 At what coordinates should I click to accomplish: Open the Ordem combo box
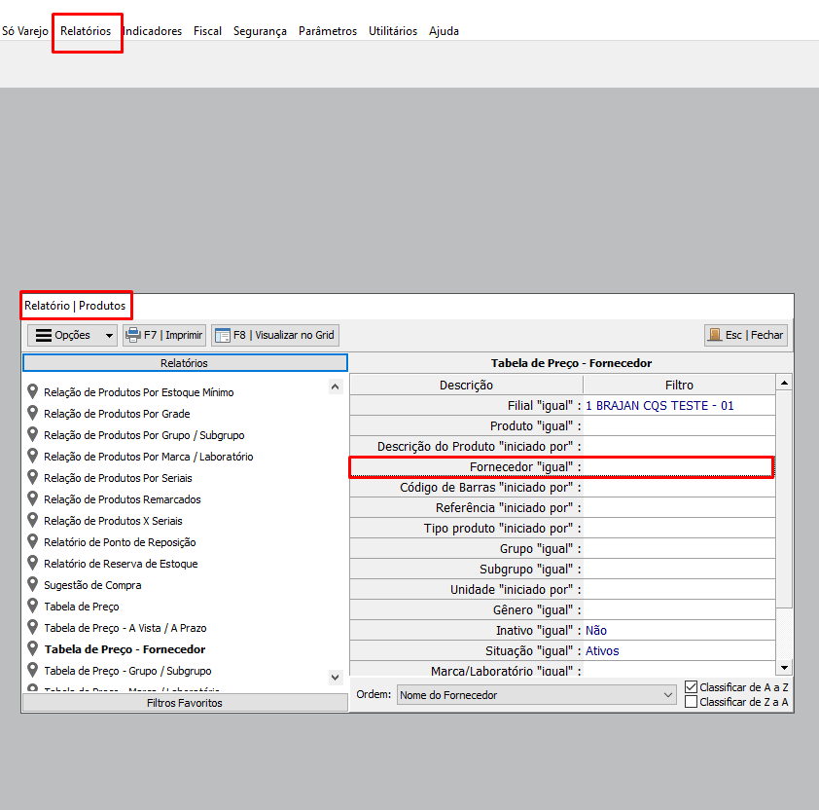coord(536,695)
